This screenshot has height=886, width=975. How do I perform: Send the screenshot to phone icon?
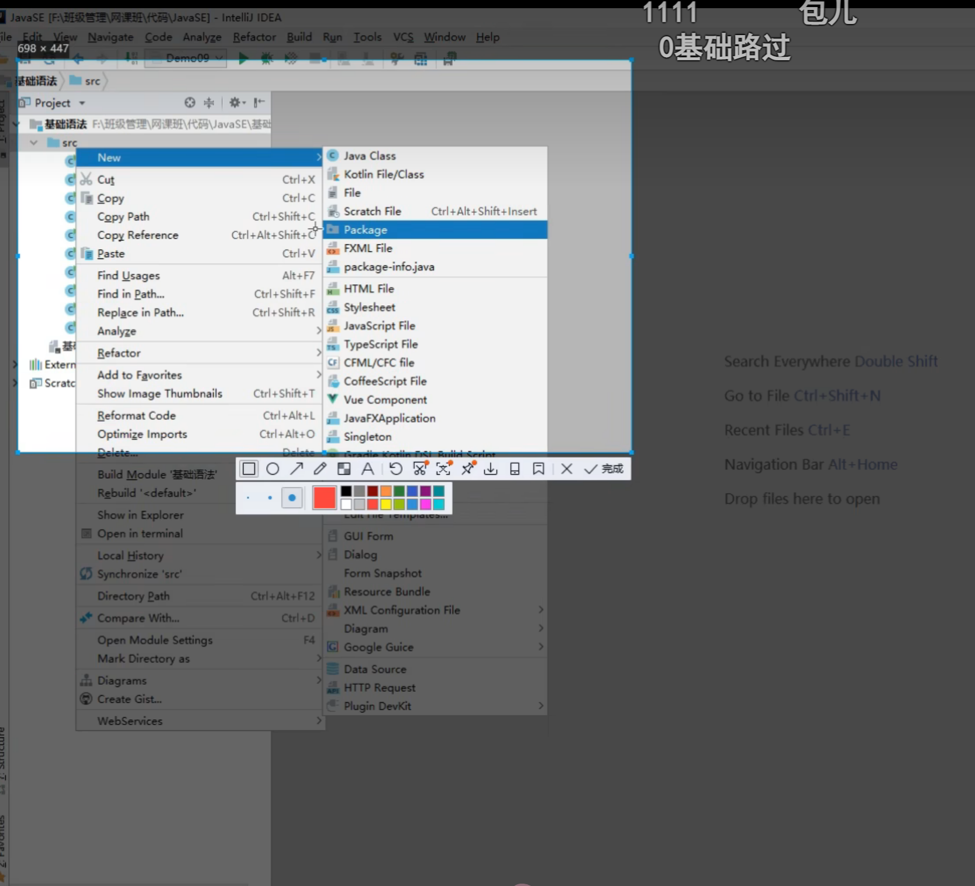pyautogui.click(x=515, y=468)
